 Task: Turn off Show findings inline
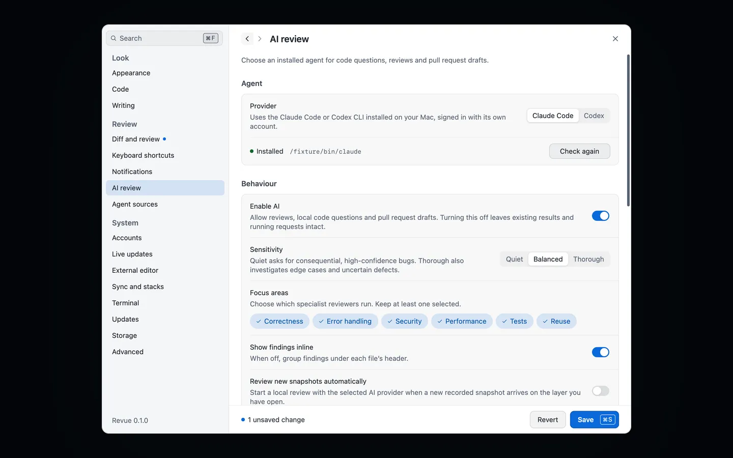point(601,352)
